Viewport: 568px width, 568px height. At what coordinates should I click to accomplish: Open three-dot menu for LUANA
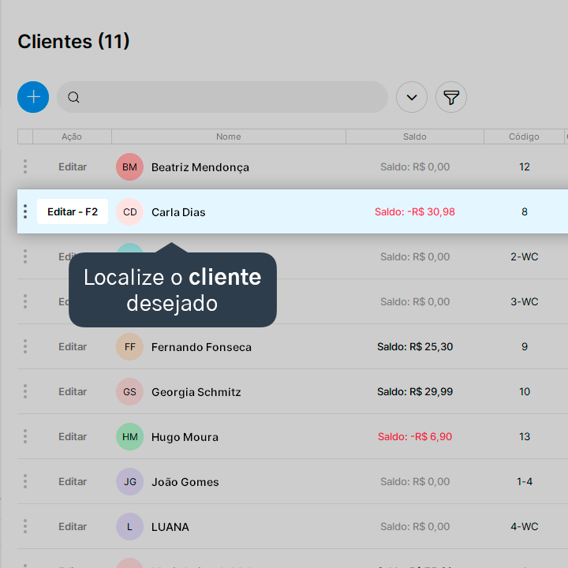point(25,526)
